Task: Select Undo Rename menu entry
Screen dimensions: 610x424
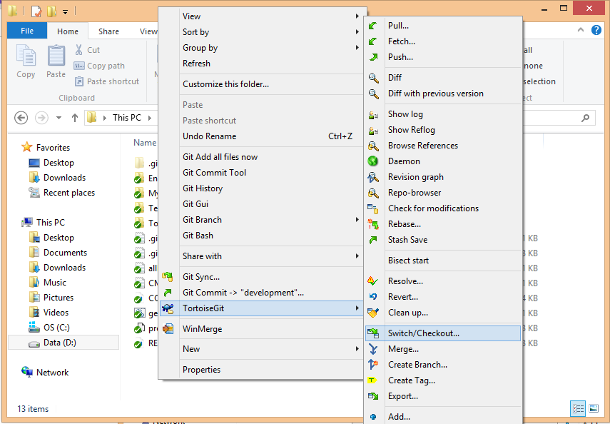Action: coord(260,136)
